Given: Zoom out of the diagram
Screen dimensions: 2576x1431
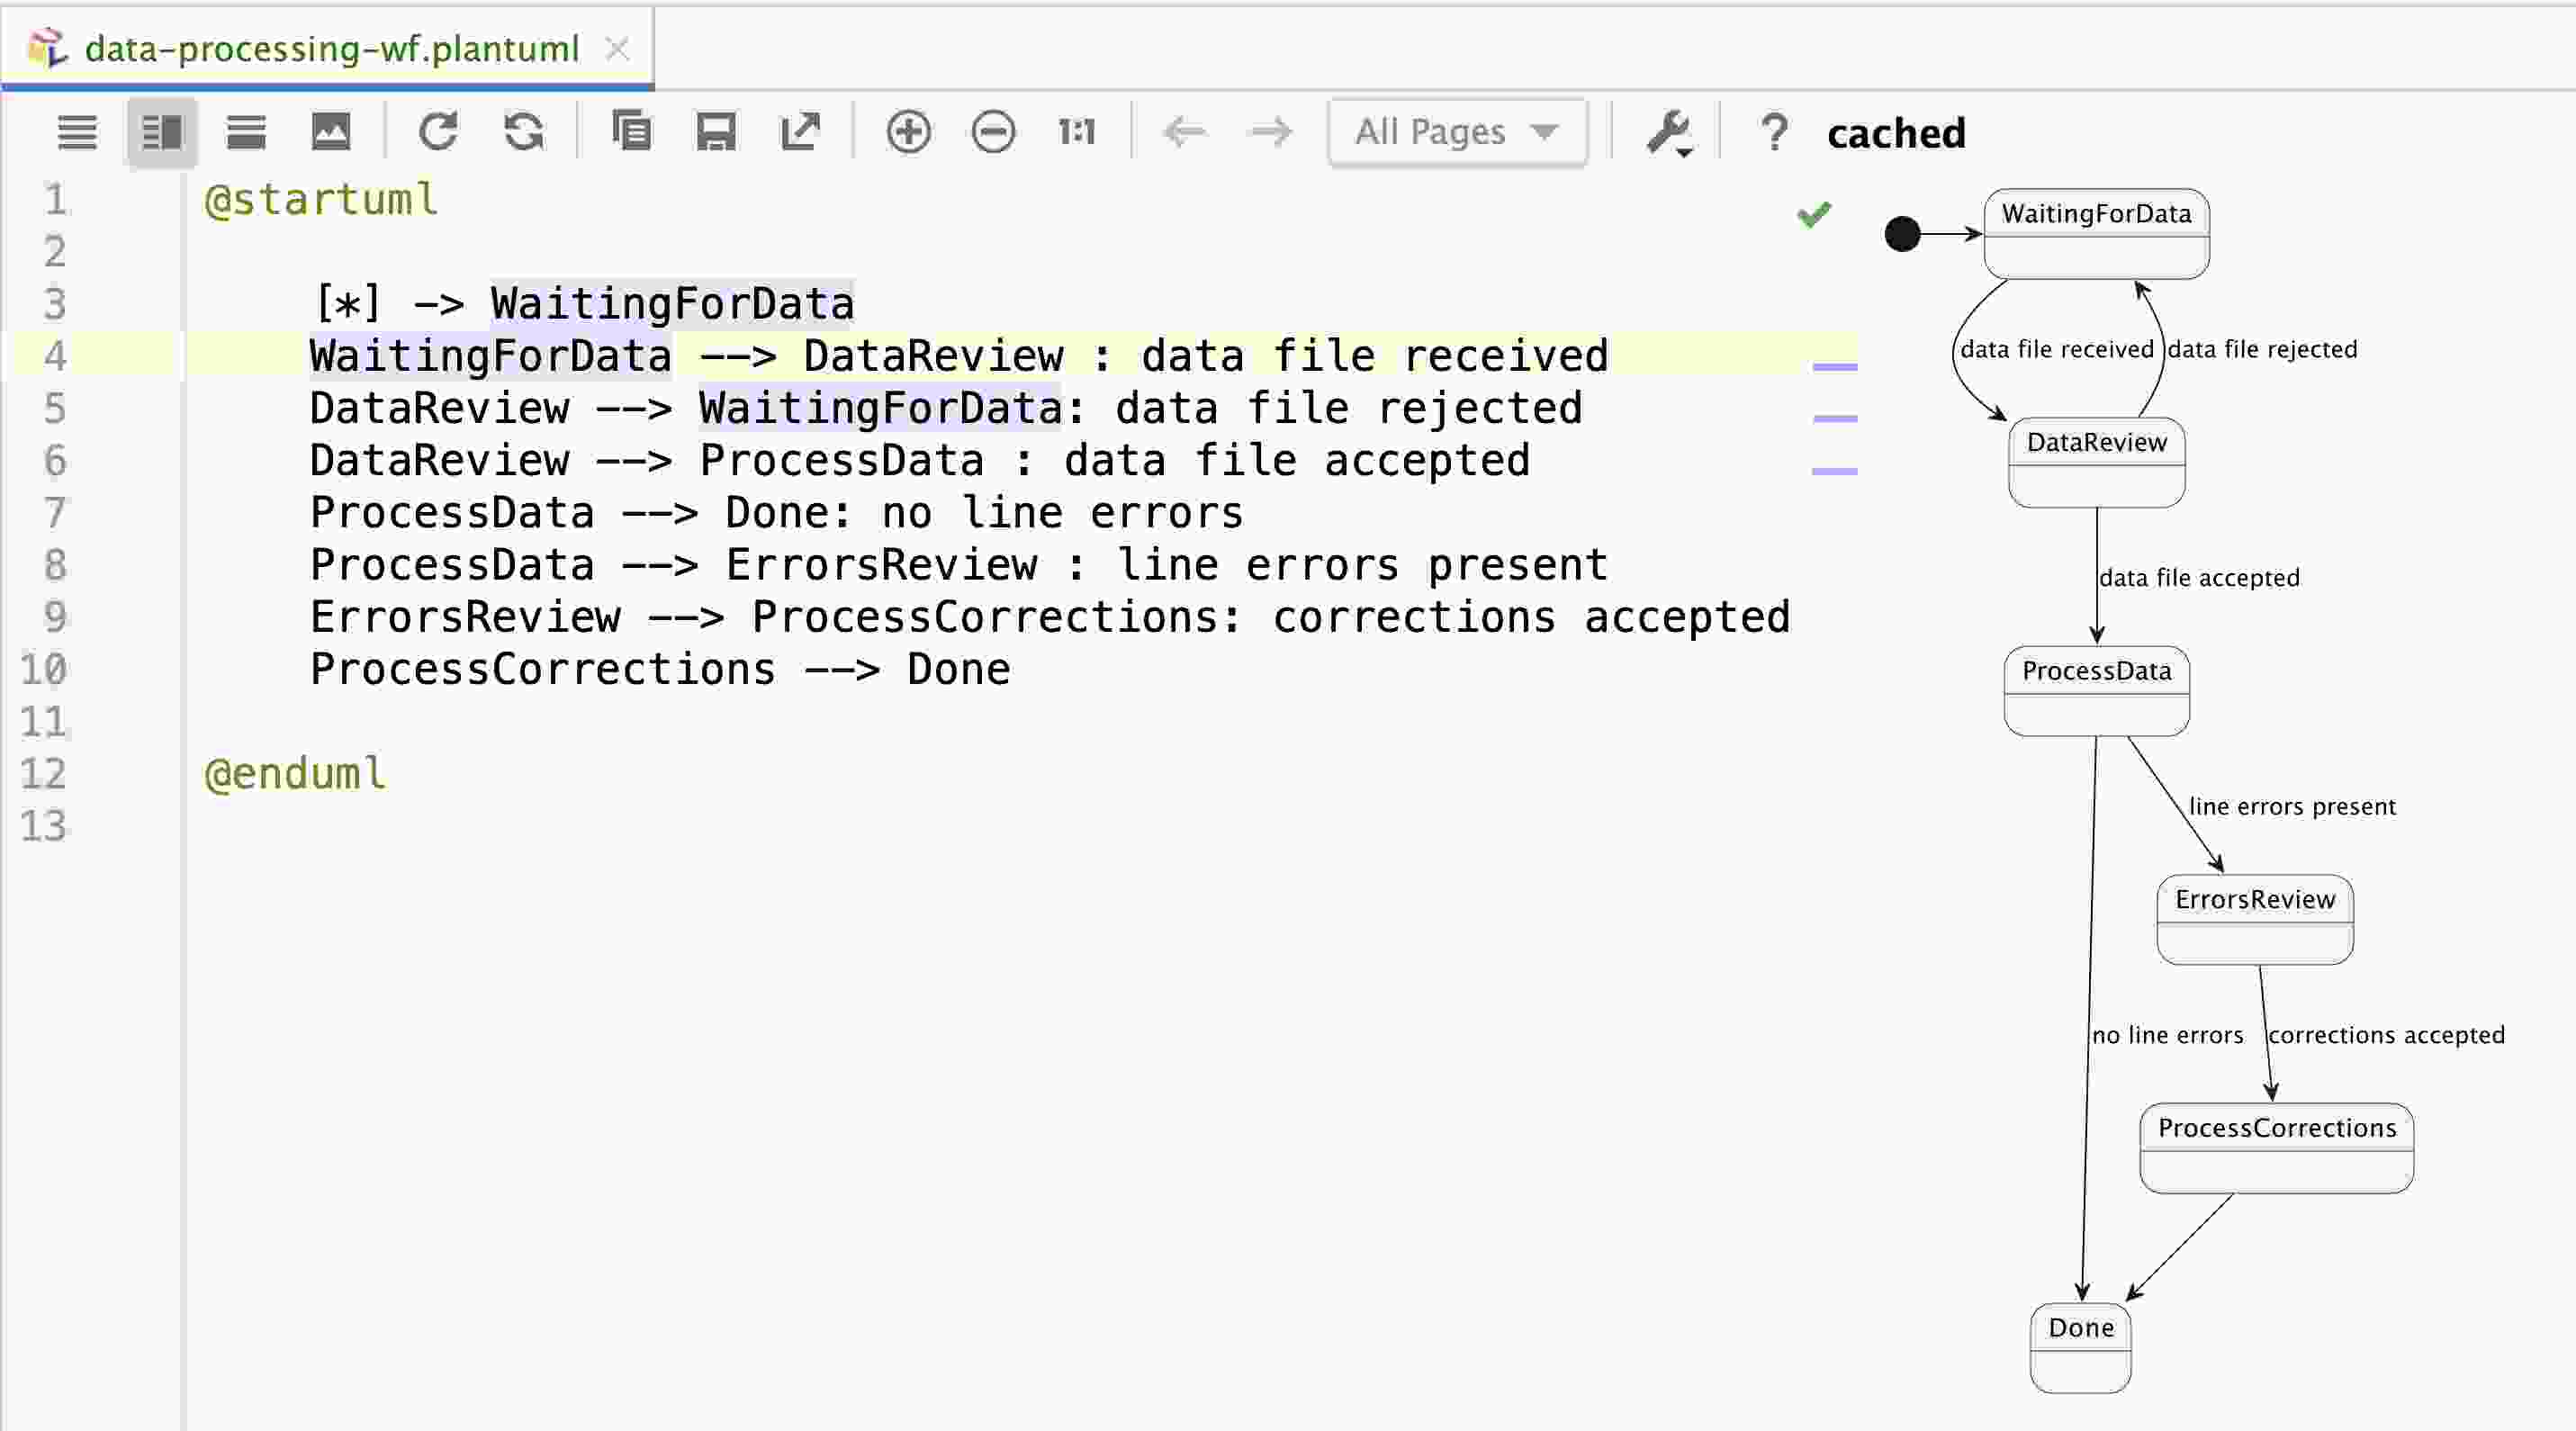Looking at the screenshot, I should (x=993, y=132).
